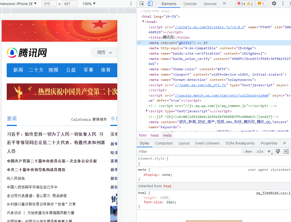Select html in the breadcrumb bar
Viewport: 291px width, 222px height.
(x=142, y=135)
